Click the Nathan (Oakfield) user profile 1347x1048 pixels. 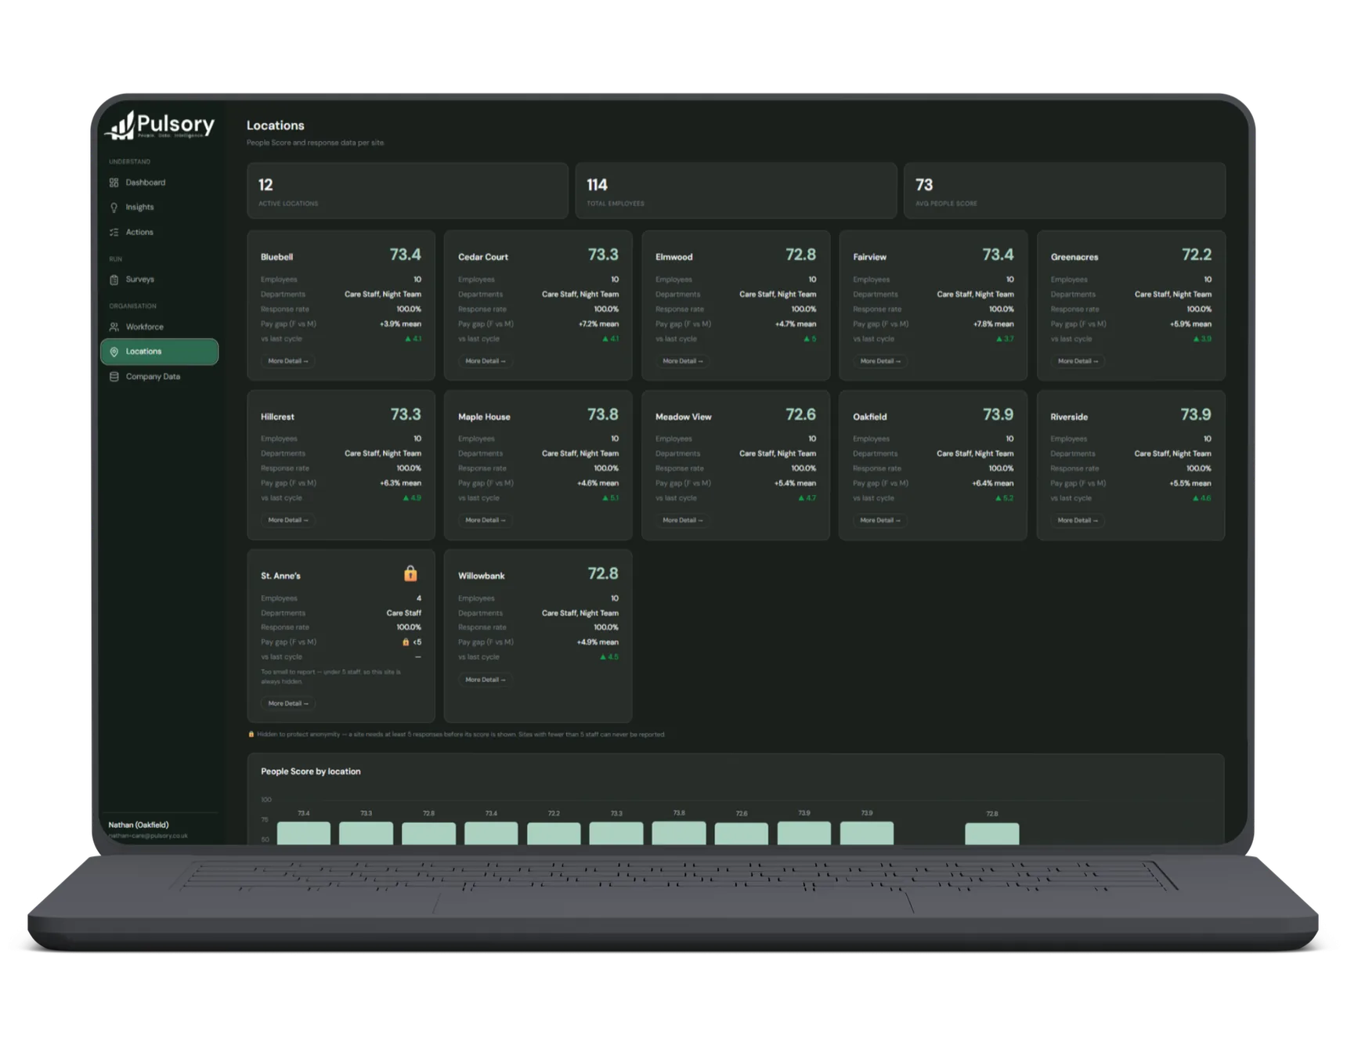point(149,829)
